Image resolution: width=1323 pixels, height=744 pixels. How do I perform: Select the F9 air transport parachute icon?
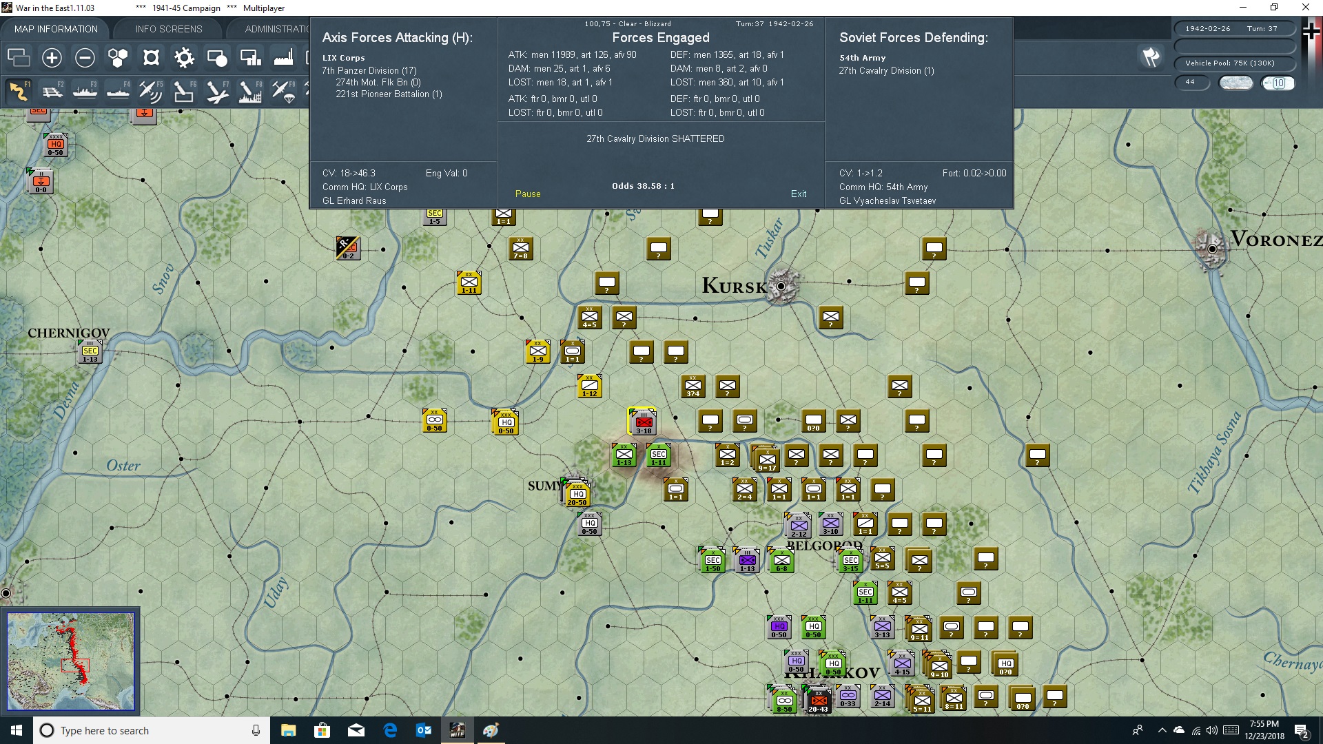[283, 92]
